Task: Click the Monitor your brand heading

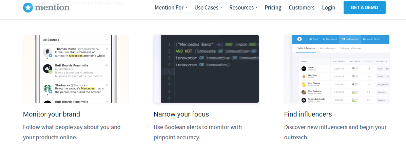Action: click(52, 114)
